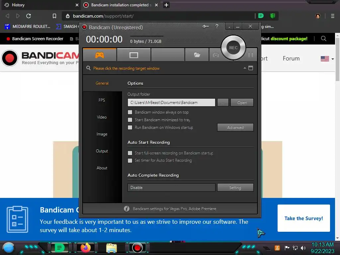Click the Bandicam logo on the website

tap(40, 58)
